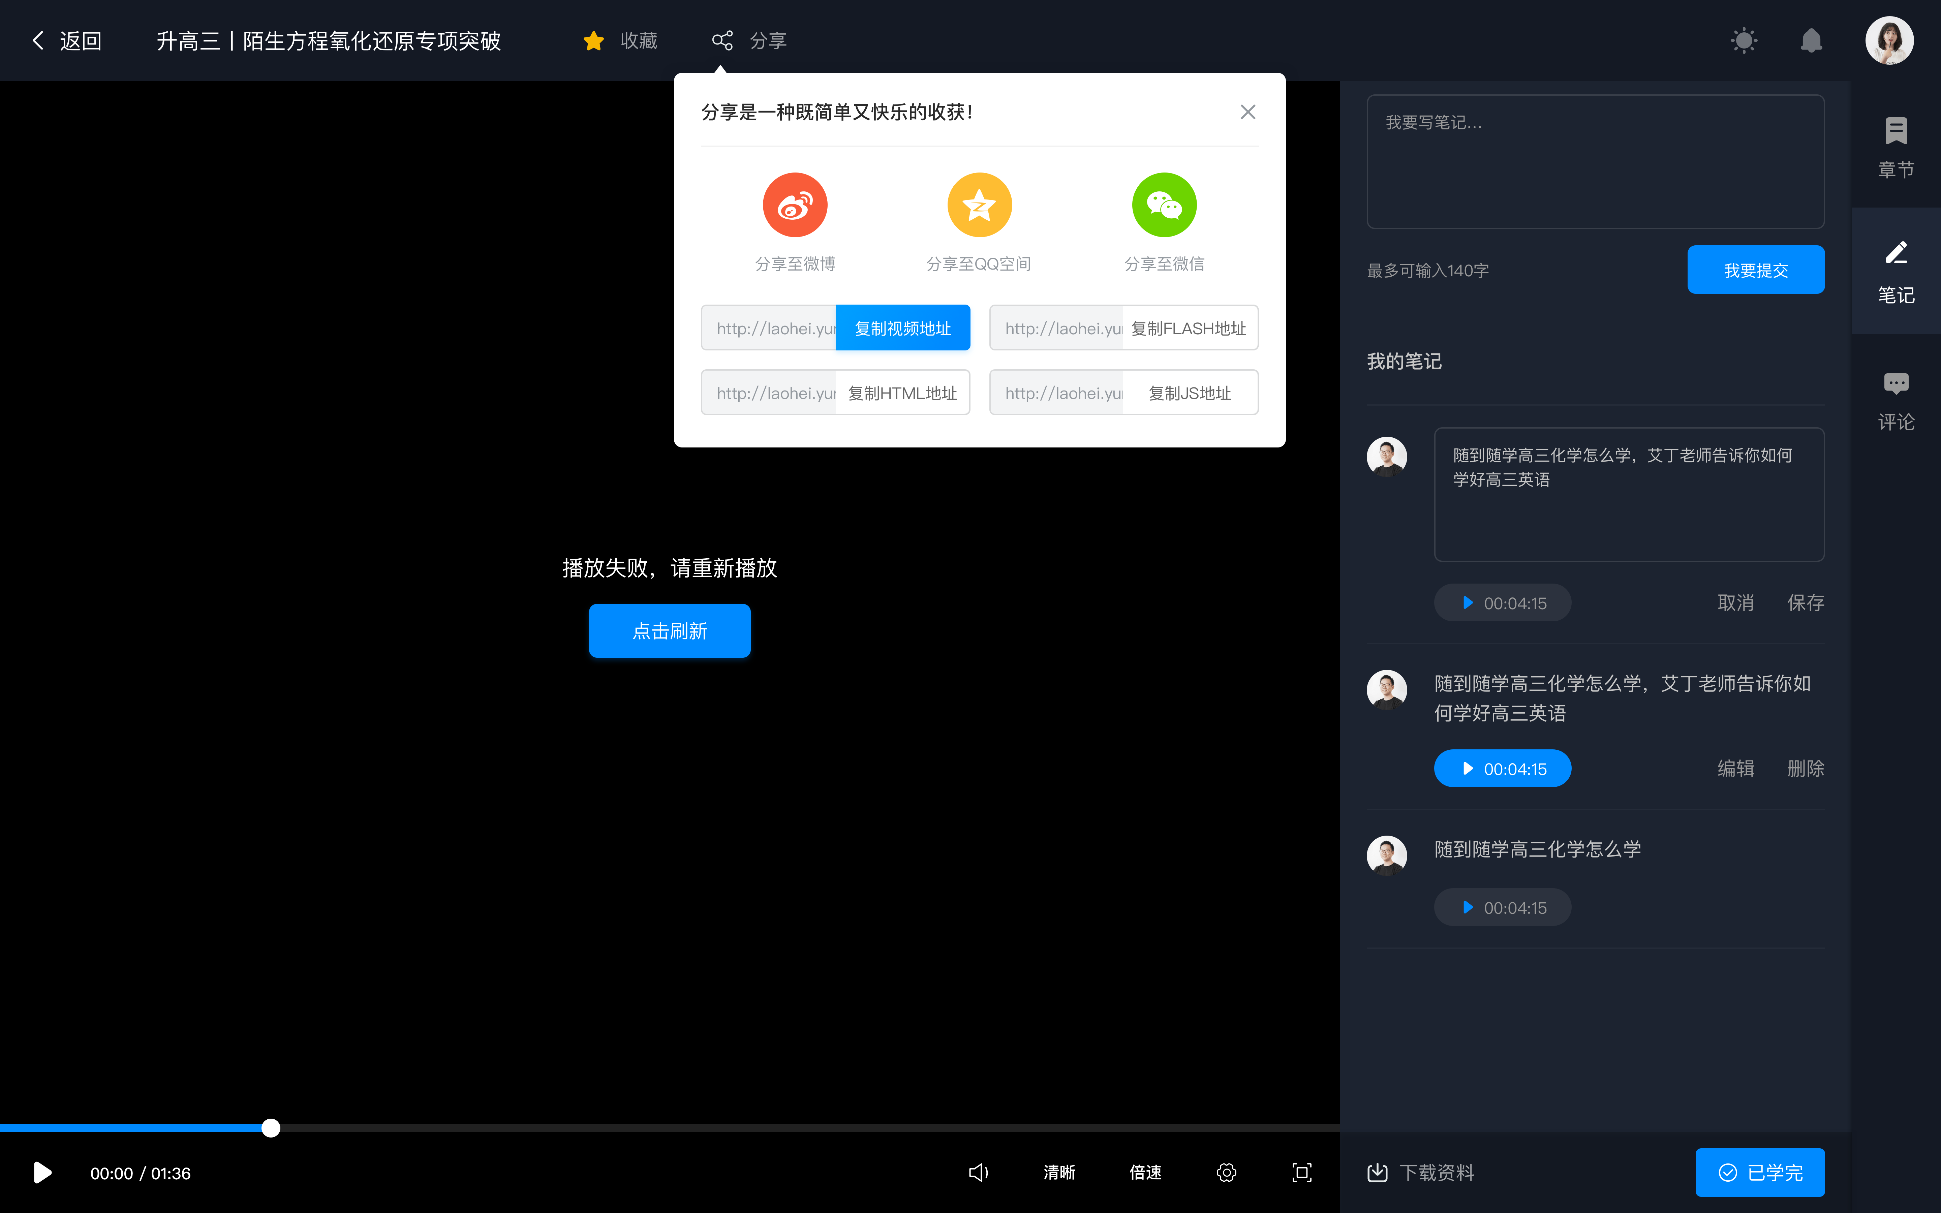This screenshot has width=1941, height=1213.
Task: Click the brightness toggle icon
Action: coord(1745,39)
